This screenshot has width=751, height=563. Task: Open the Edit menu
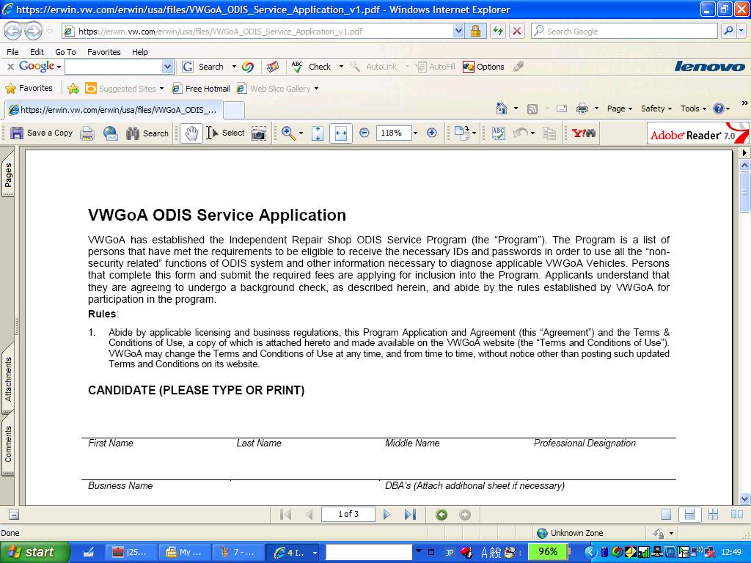pyautogui.click(x=37, y=52)
